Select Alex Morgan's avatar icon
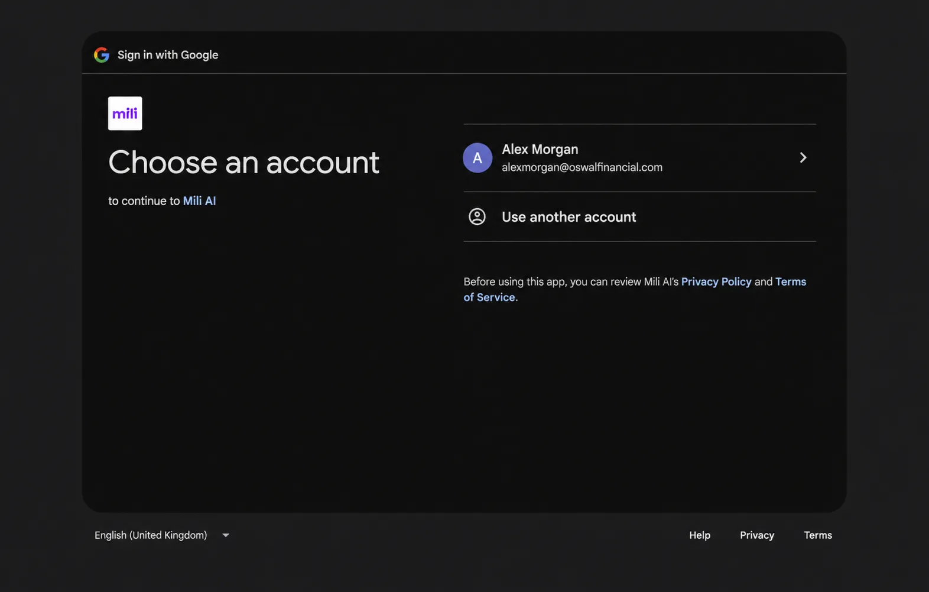929x592 pixels. click(x=478, y=158)
